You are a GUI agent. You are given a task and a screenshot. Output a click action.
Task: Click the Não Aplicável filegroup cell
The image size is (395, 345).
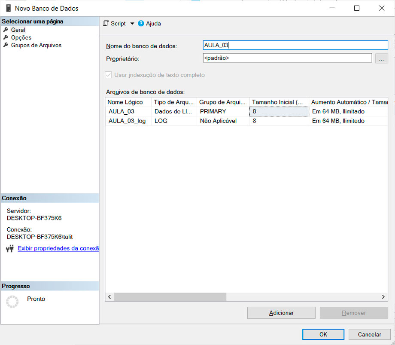223,121
